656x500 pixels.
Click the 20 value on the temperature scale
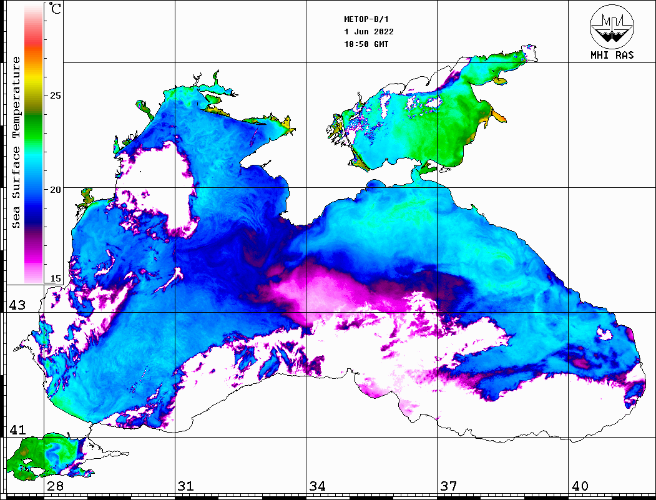pyautogui.click(x=55, y=190)
